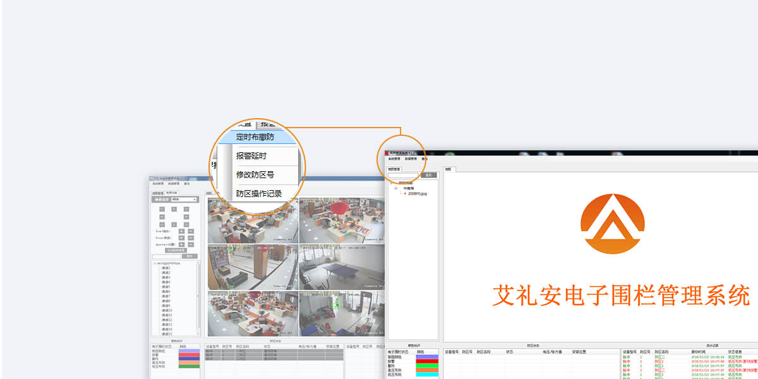Click the channel list vertical scrollbar
The image size is (758, 379).
pyautogui.click(x=198, y=298)
